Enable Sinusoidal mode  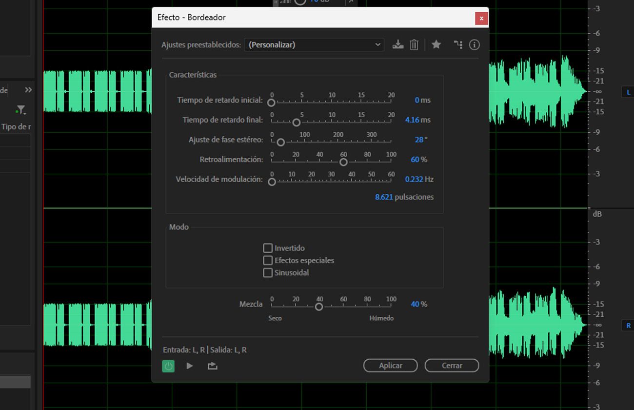click(x=268, y=272)
